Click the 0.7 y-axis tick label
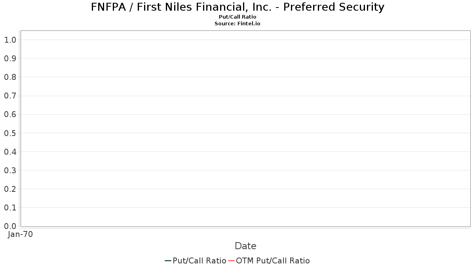This screenshot has width=475, height=267. (x=10, y=96)
